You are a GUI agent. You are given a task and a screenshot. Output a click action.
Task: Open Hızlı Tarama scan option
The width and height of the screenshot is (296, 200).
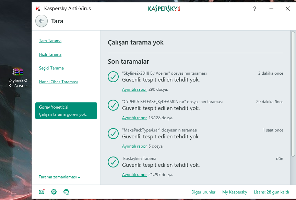click(50, 54)
